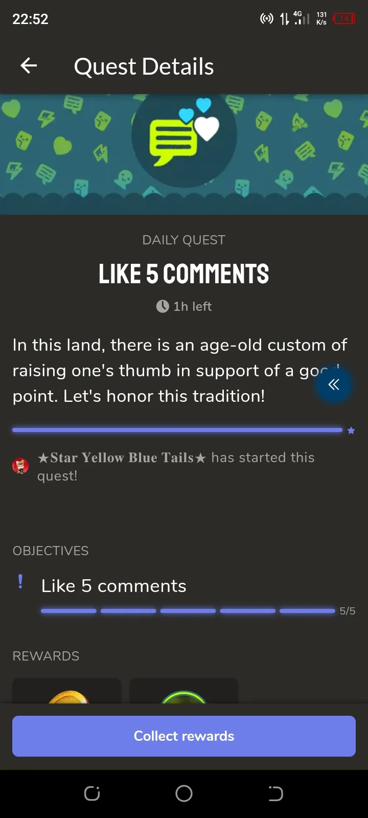Screen dimensions: 368x818
Task: Go back using the header arrow
Action: click(29, 66)
